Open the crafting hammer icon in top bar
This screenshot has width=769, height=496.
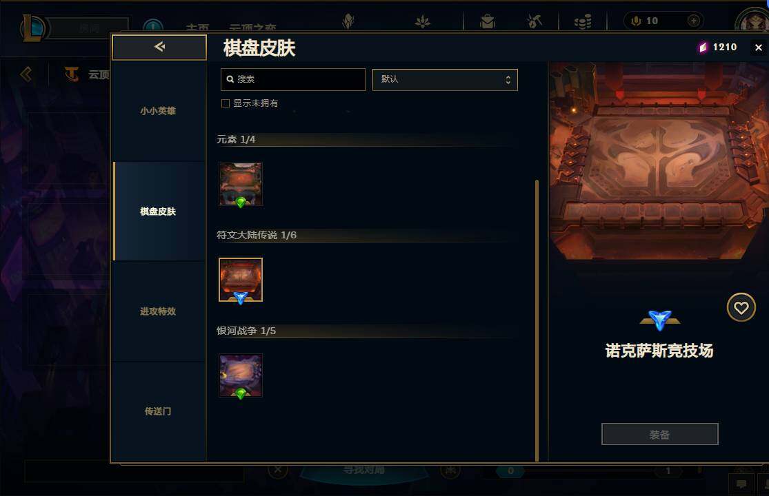pyautogui.click(x=534, y=21)
